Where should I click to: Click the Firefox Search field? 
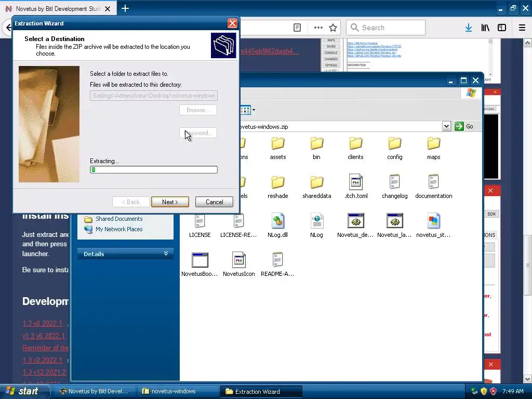386,28
